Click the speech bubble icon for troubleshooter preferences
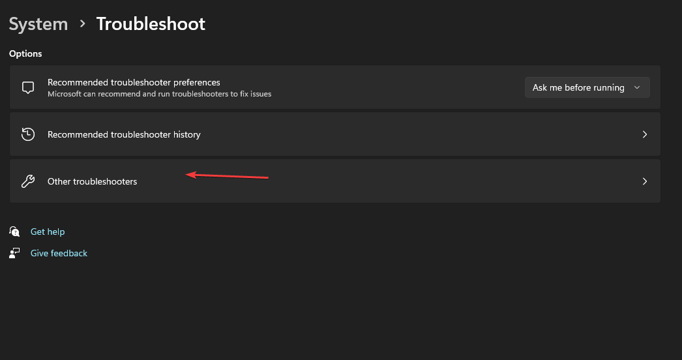The width and height of the screenshot is (682, 360). coord(28,87)
